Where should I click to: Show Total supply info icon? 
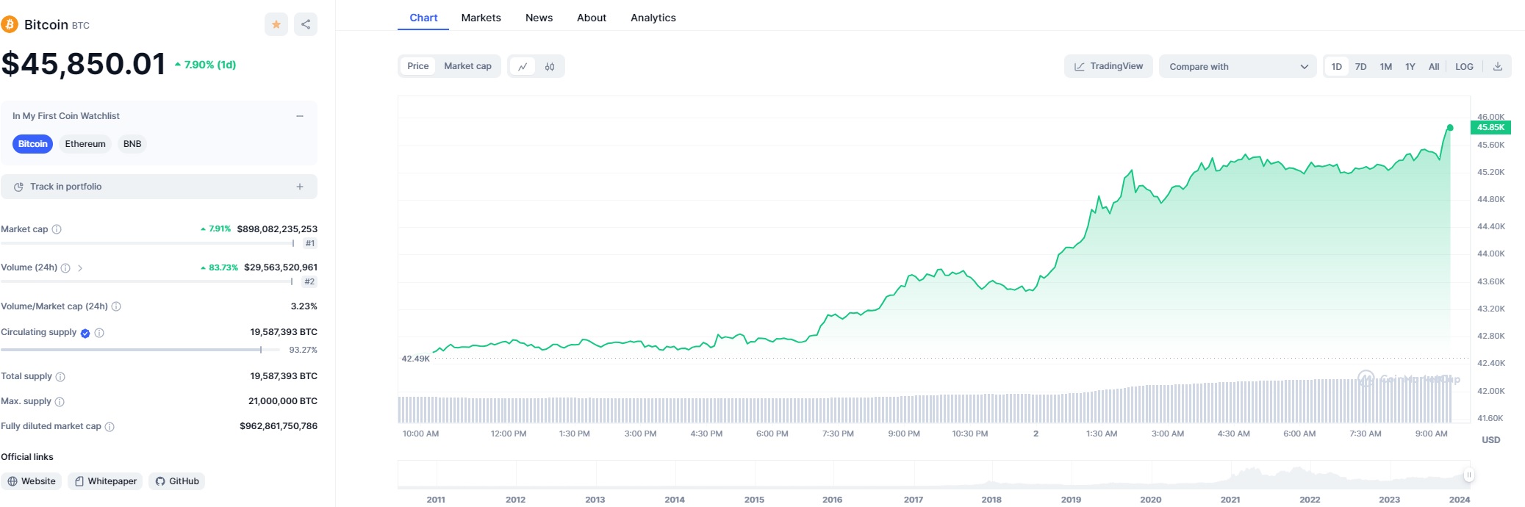pyautogui.click(x=60, y=377)
